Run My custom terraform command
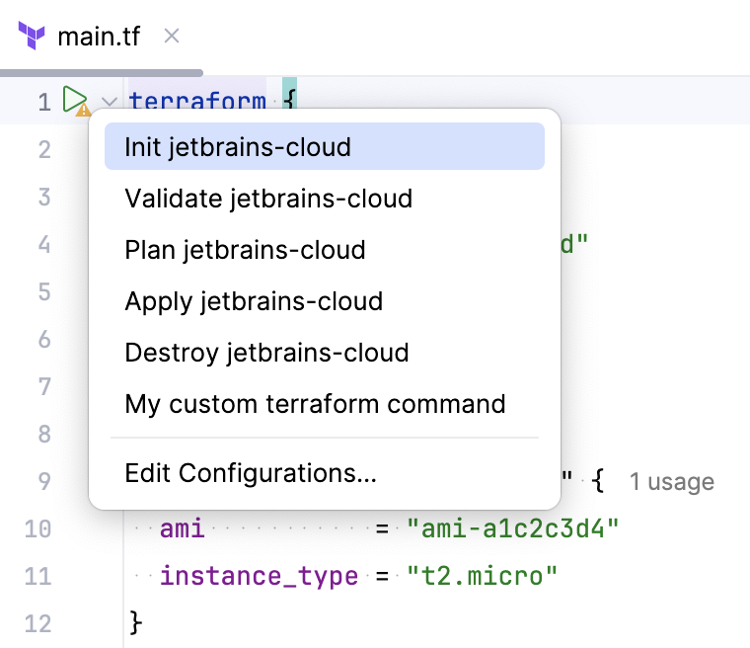750x648 pixels. tap(315, 404)
